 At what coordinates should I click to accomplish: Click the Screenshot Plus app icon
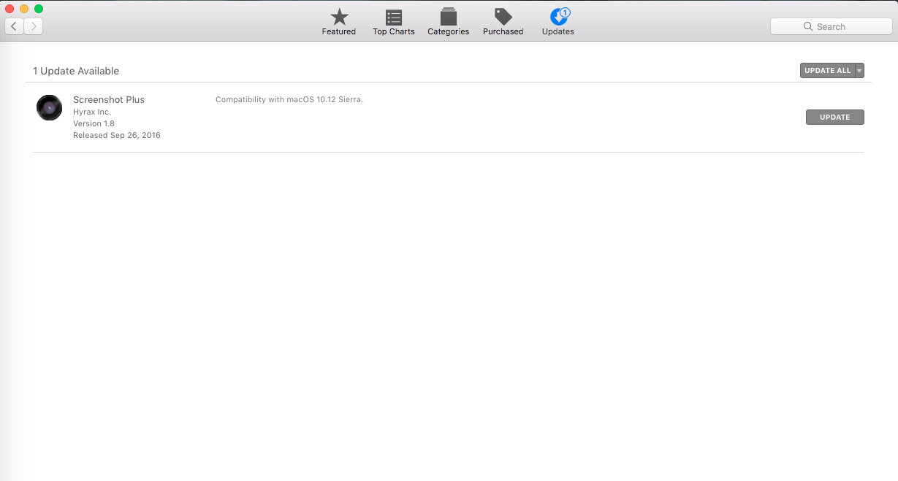coord(49,107)
